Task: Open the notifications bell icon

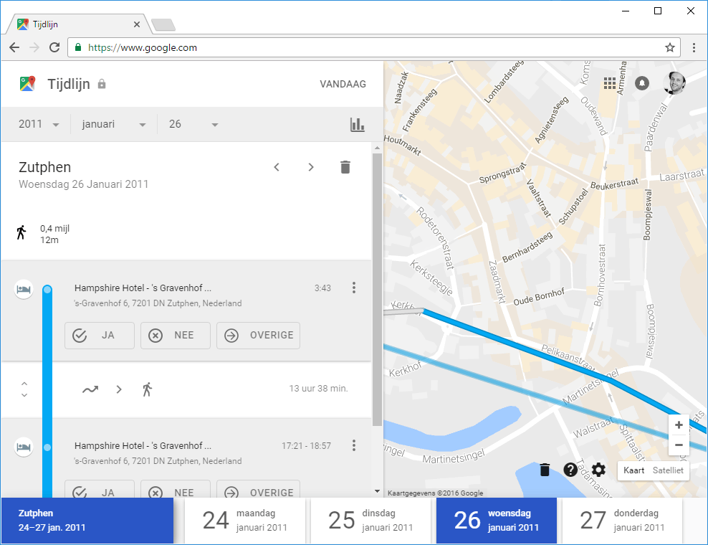Action: pos(642,83)
